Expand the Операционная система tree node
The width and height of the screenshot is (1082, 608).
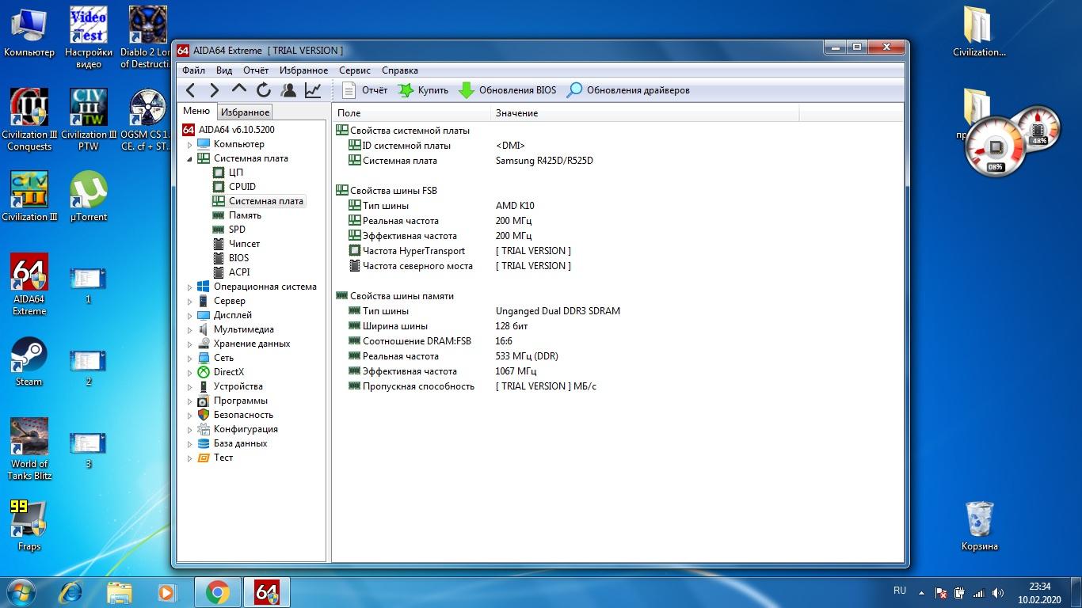click(190, 287)
